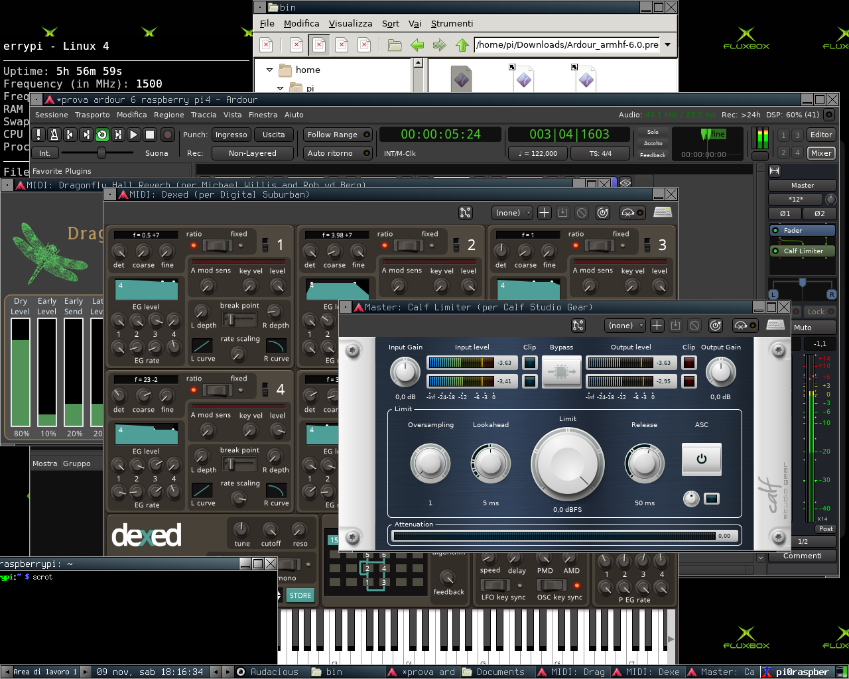
Task: Open the (none) preset dropdown in Calf Limiter
Action: click(625, 326)
